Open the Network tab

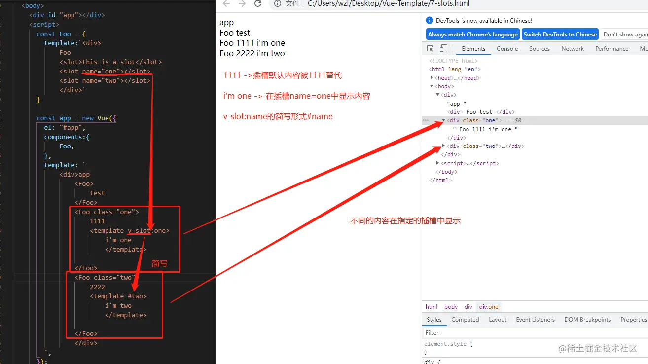tap(573, 49)
